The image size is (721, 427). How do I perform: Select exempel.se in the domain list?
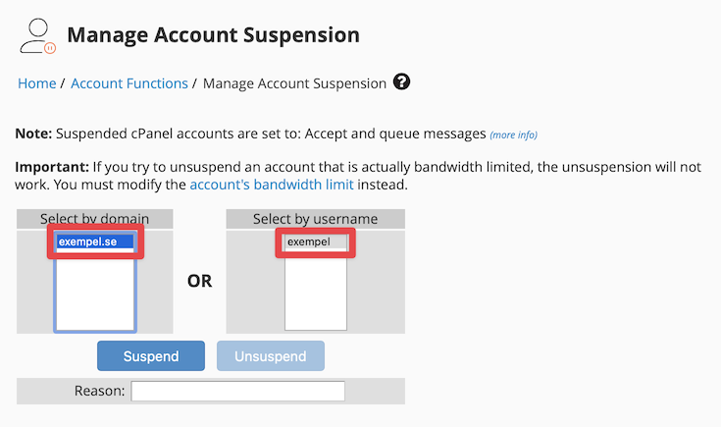click(x=94, y=241)
